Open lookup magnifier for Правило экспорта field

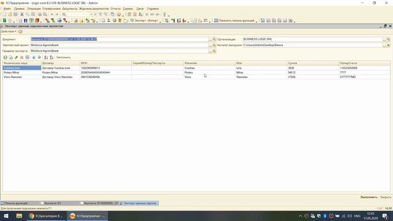pyautogui.click(x=214, y=51)
